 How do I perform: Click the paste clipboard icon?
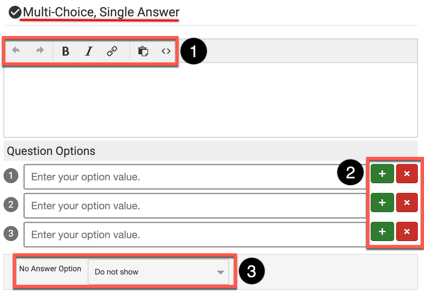point(143,51)
